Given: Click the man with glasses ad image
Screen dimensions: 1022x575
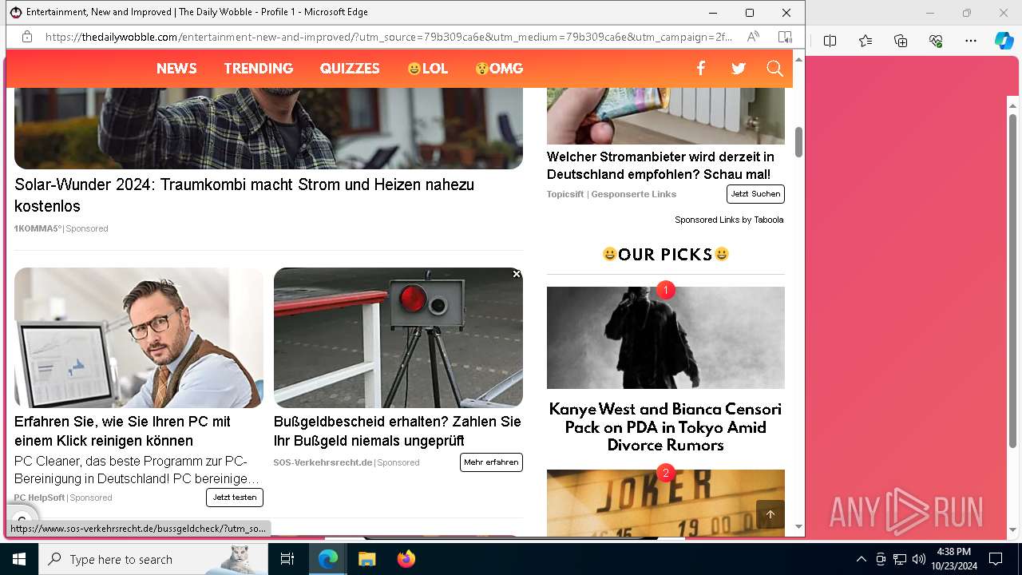Looking at the screenshot, I should [139, 338].
